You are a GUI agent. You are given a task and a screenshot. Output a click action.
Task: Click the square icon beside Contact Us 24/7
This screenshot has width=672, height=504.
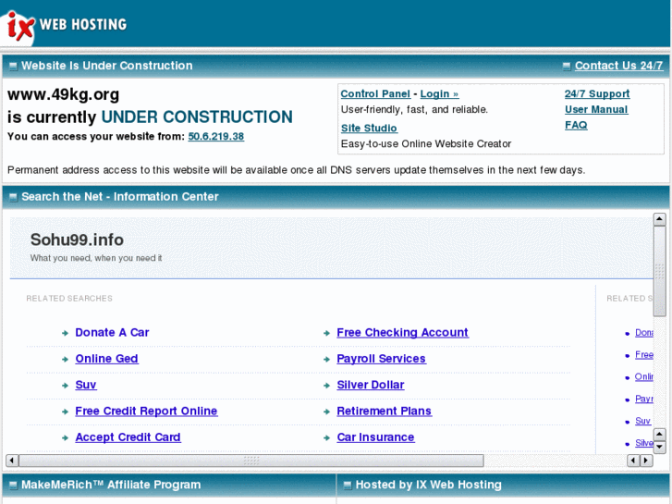pyautogui.click(x=567, y=67)
